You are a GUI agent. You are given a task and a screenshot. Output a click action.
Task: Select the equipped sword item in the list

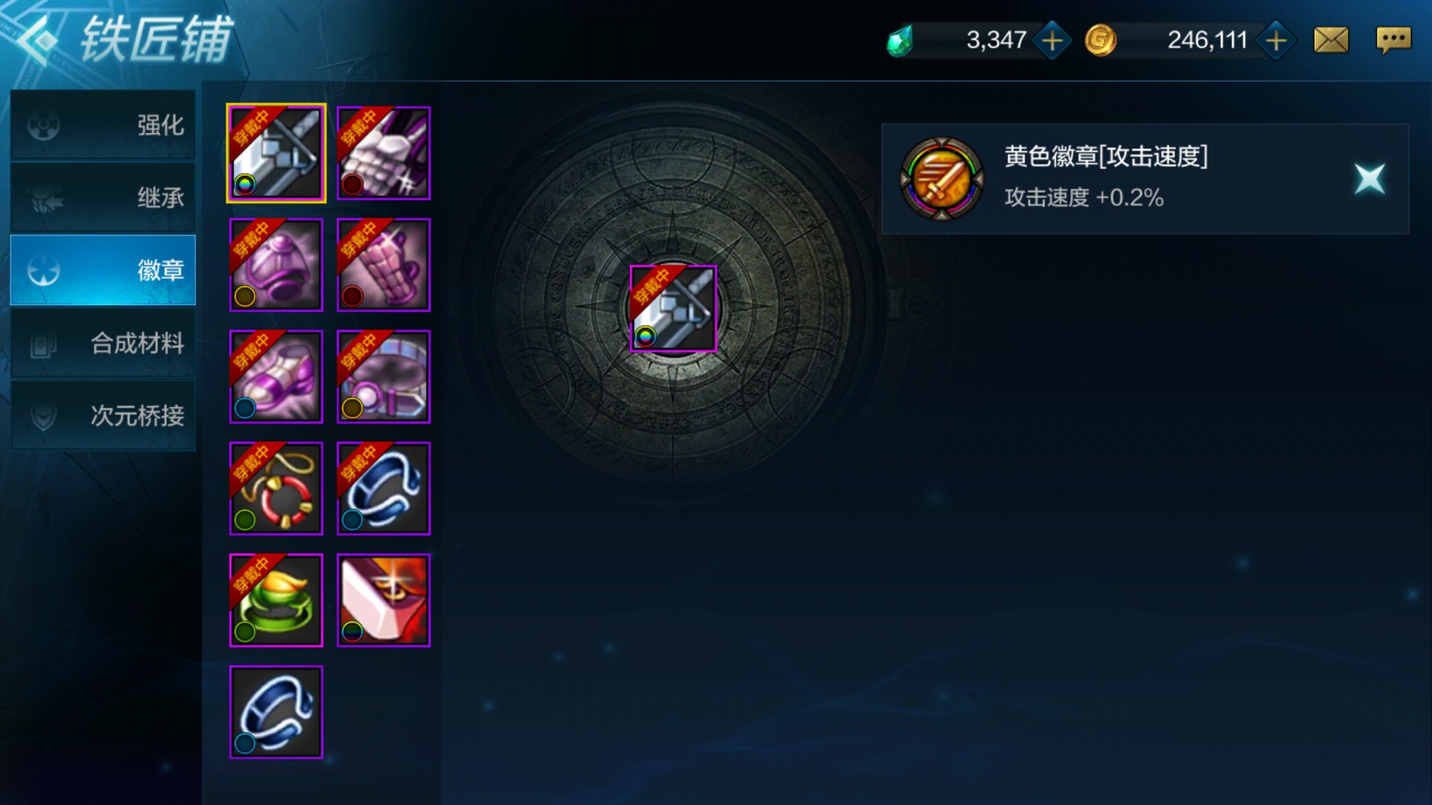[x=276, y=153]
